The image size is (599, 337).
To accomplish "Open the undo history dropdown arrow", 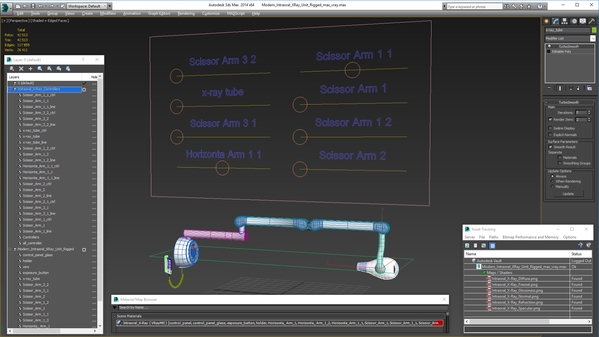I will pos(46,6).
